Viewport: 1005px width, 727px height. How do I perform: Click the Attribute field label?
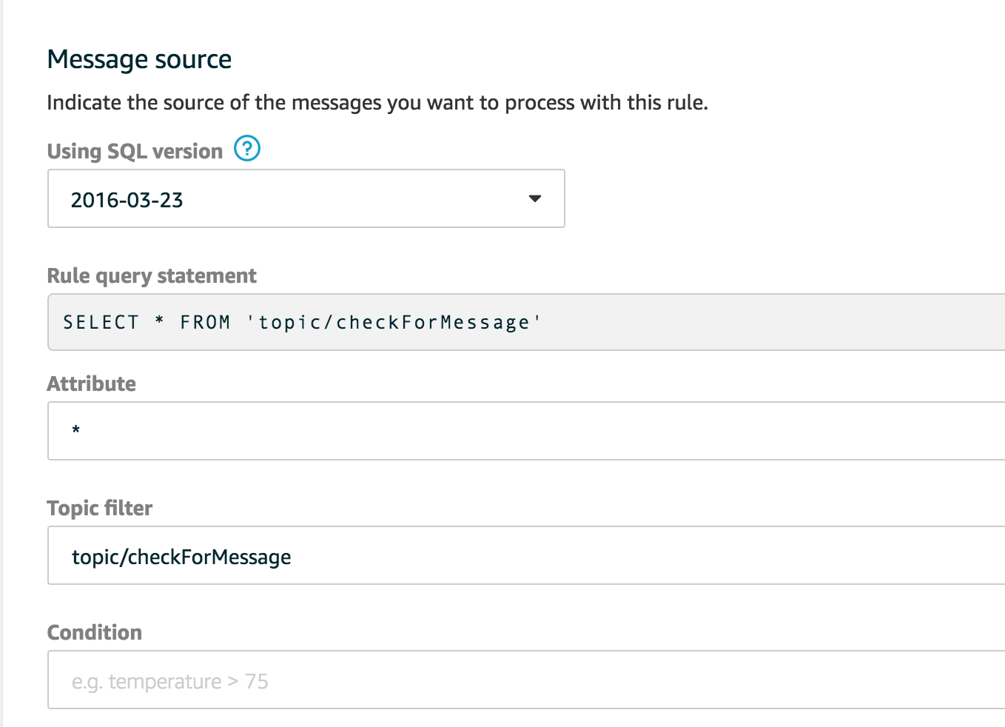pos(91,383)
